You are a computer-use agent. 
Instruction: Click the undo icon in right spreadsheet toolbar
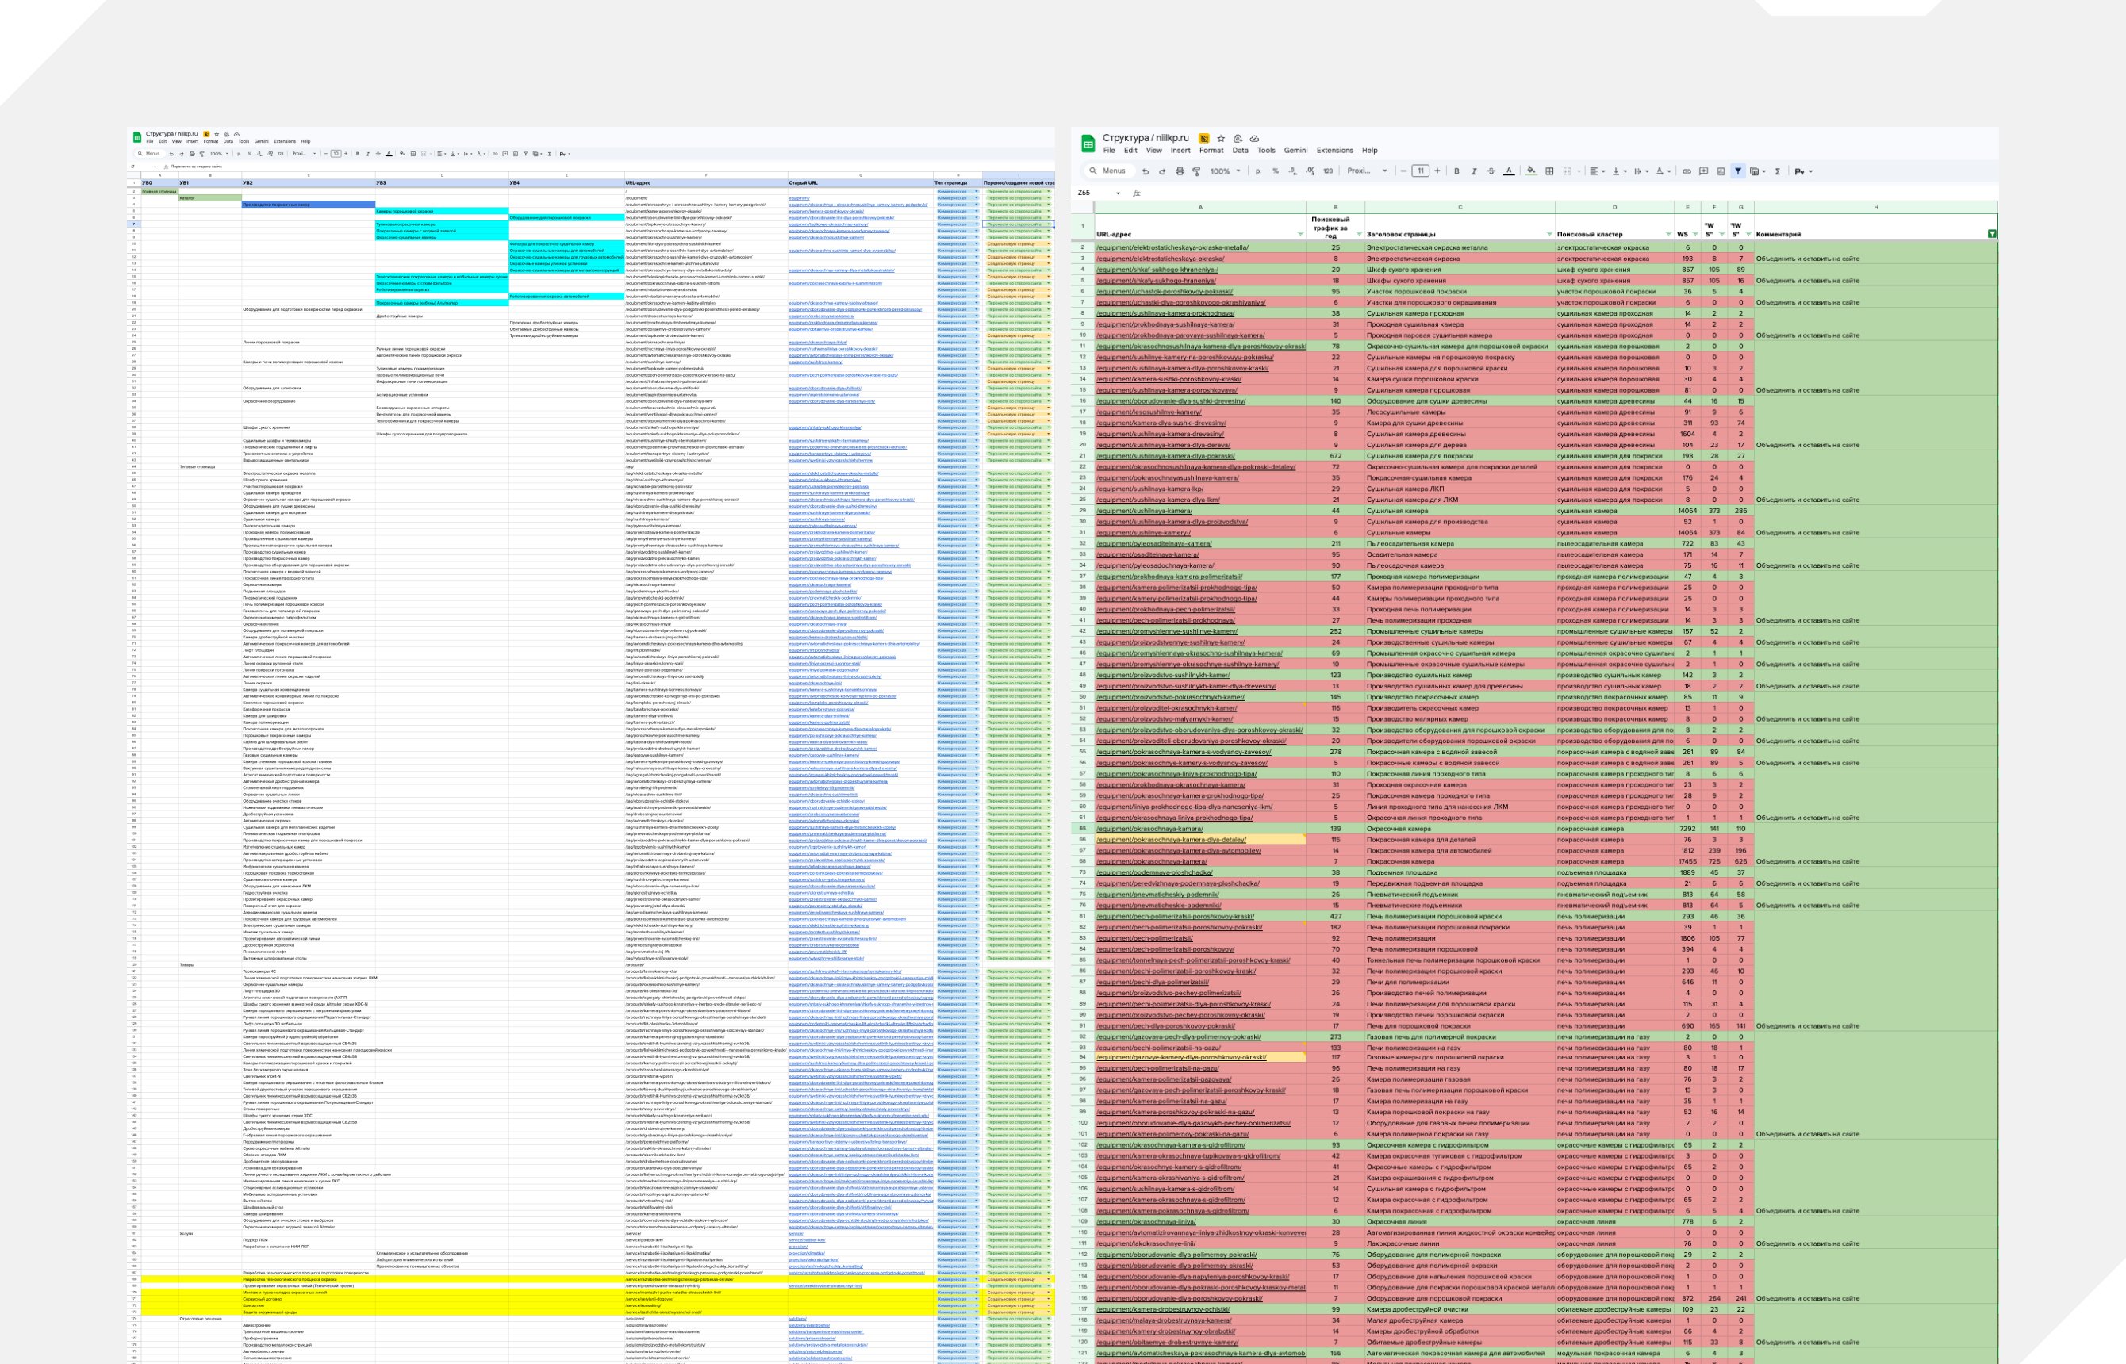coord(1146,171)
